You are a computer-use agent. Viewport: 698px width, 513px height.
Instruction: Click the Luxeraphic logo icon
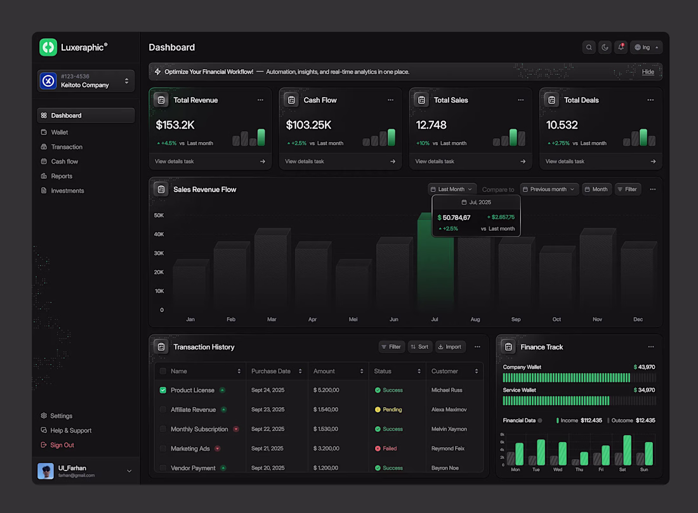point(48,47)
